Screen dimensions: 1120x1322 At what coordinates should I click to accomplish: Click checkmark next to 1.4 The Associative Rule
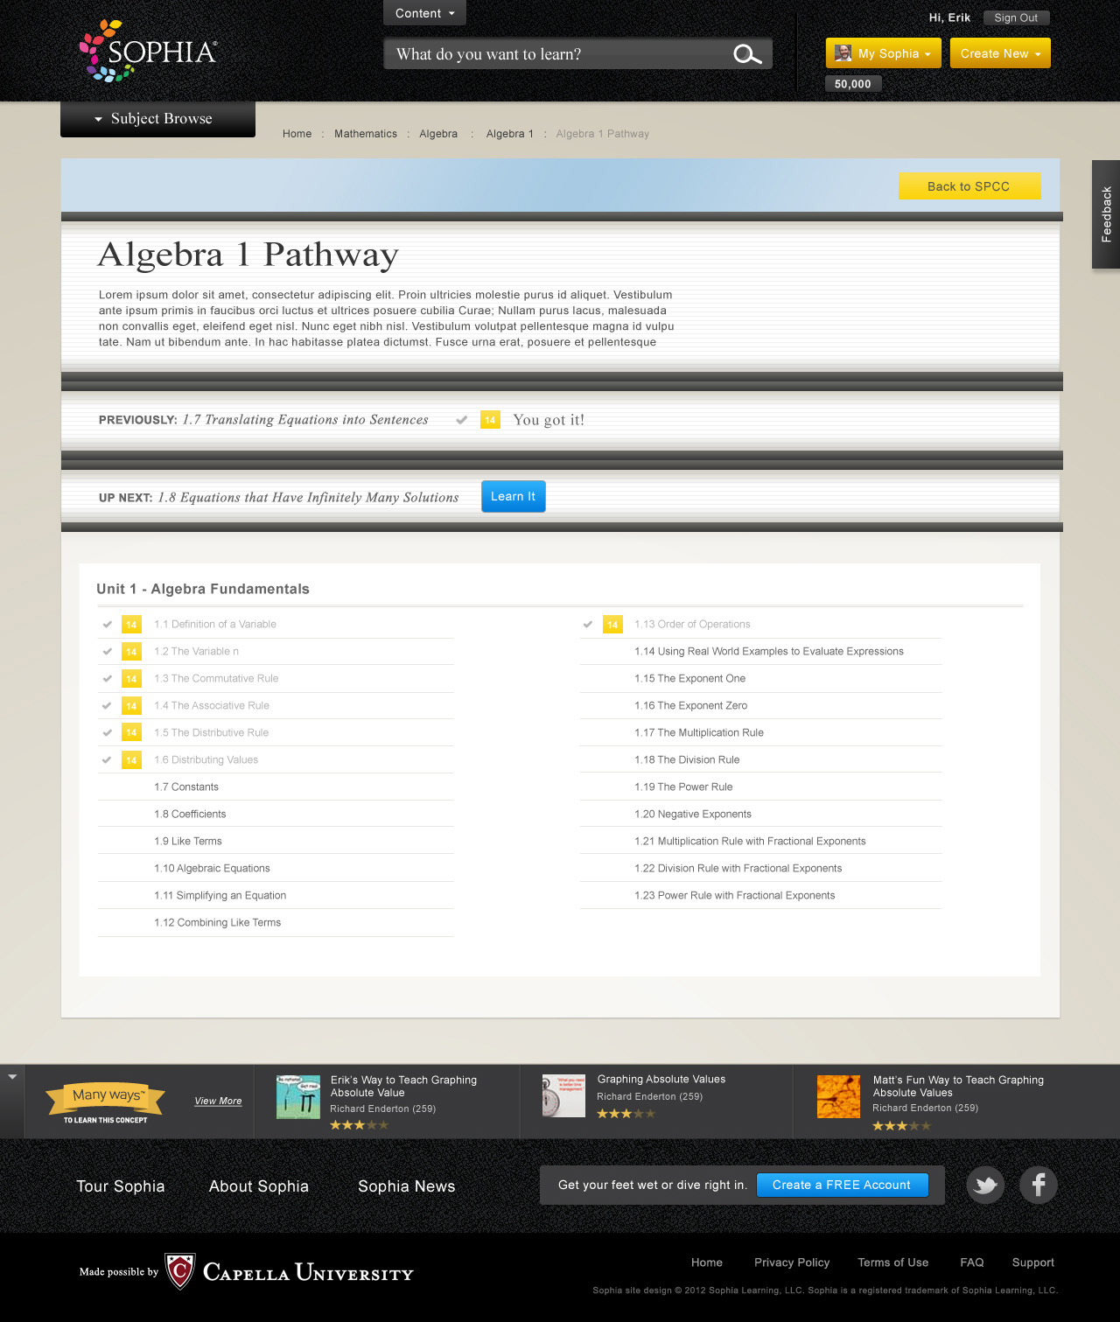coord(107,706)
